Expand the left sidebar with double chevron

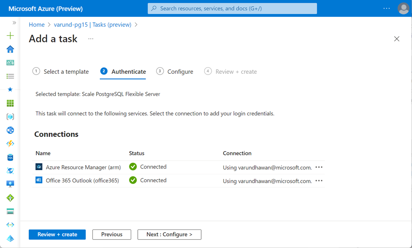point(14,23)
